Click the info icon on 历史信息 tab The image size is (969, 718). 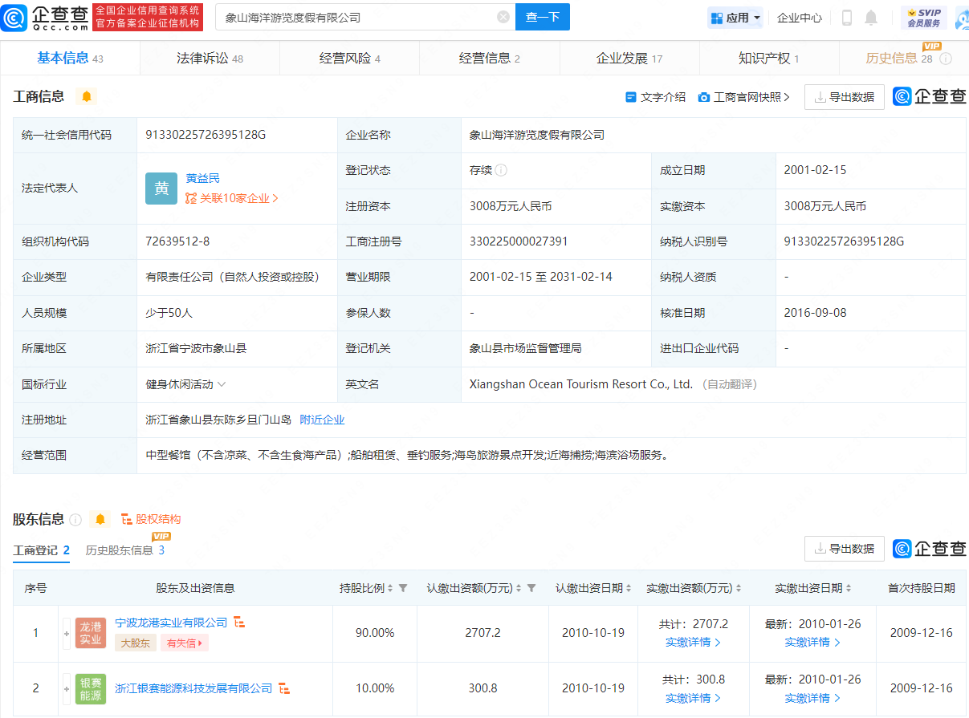point(946,59)
